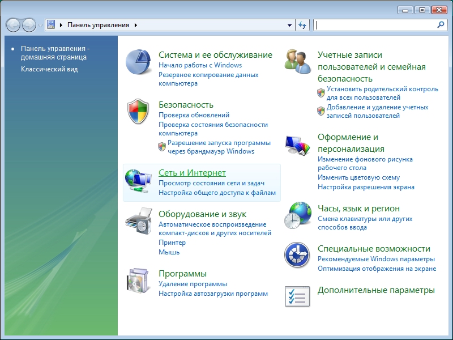This screenshot has width=453, height=340.
Task: Click the User Accounts people icon
Action: pos(298,61)
